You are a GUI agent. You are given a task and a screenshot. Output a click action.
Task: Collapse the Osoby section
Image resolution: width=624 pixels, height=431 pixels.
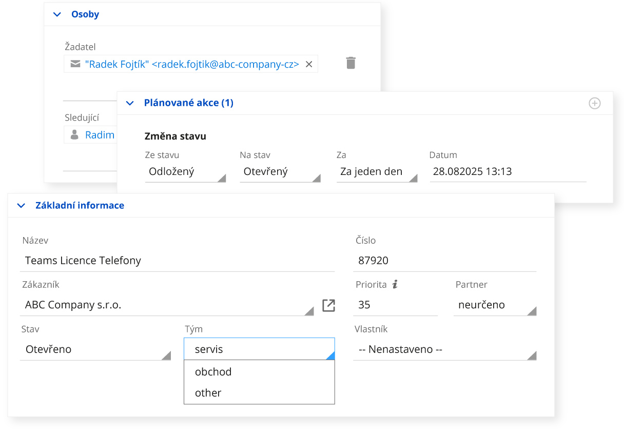pyautogui.click(x=57, y=14)
